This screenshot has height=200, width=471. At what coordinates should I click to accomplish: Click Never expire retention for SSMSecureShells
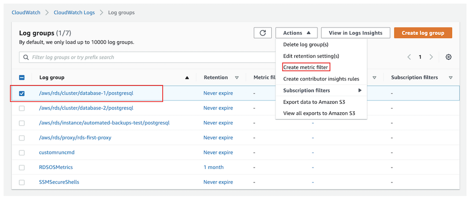(x=218, y=182)
